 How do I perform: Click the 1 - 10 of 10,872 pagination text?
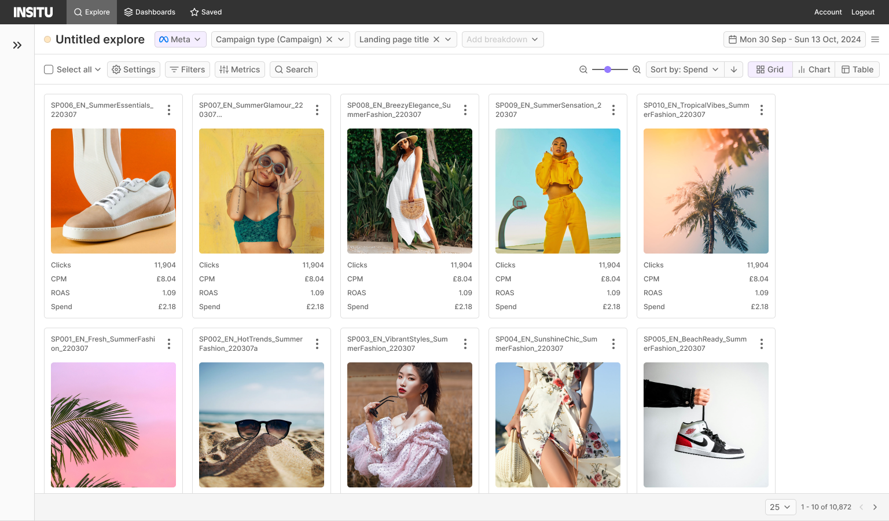point(826,507)
